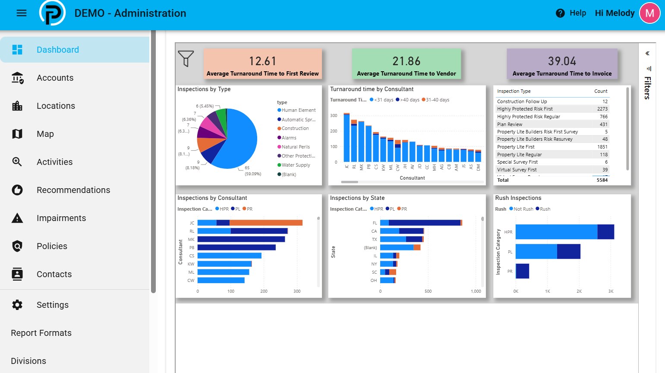Click the Map icon in sidebar
This screenshot has width=665, height=373.
(17, 134)
